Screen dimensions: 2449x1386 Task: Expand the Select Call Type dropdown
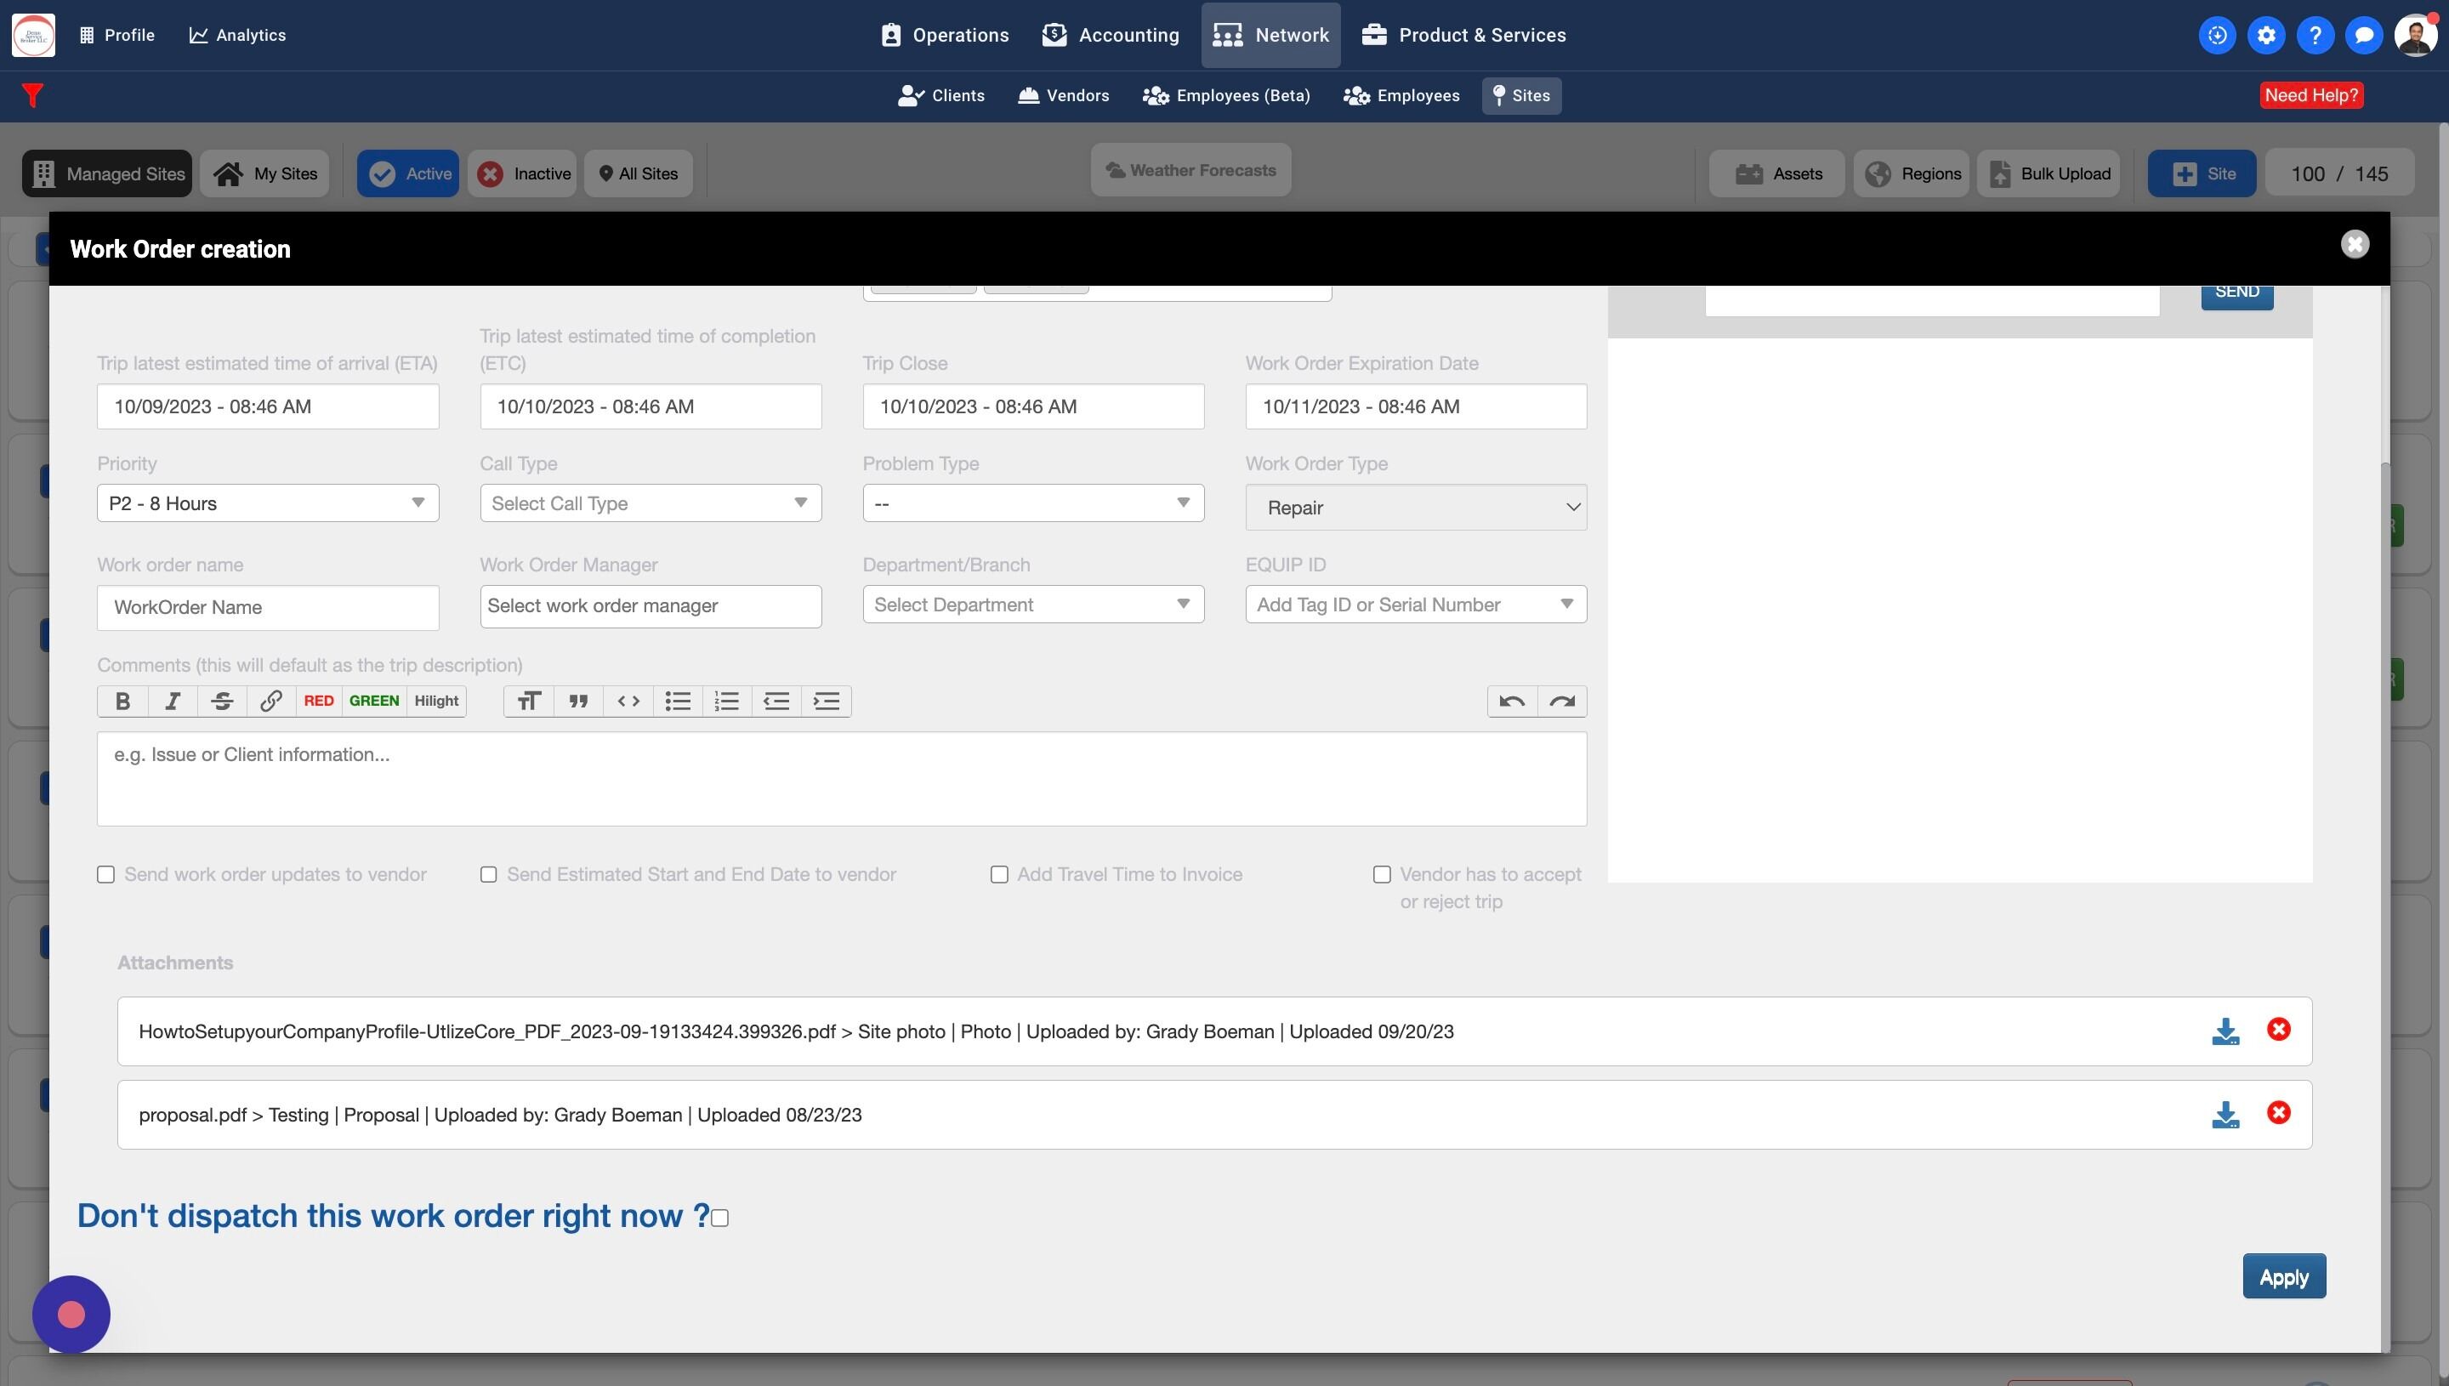pyautogui.click(x=650, y=503)
